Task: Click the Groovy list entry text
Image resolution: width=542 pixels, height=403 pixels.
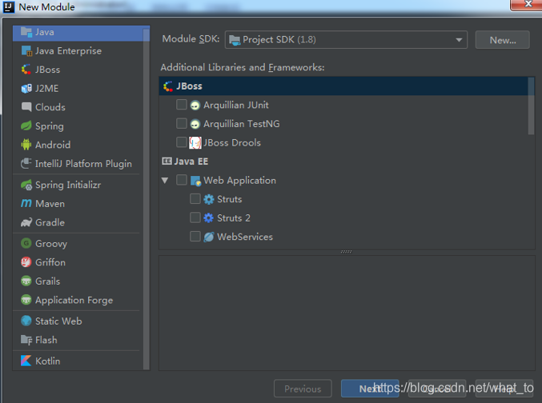Action: [x=51, y=243]
